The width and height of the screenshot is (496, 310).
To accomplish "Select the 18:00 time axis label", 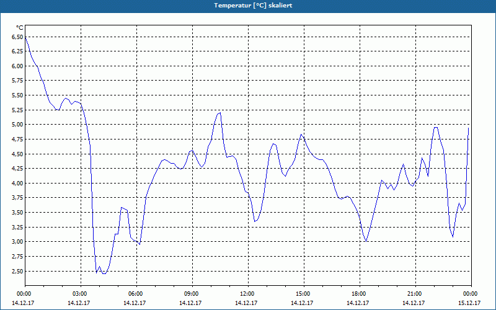I will point(360,294).
